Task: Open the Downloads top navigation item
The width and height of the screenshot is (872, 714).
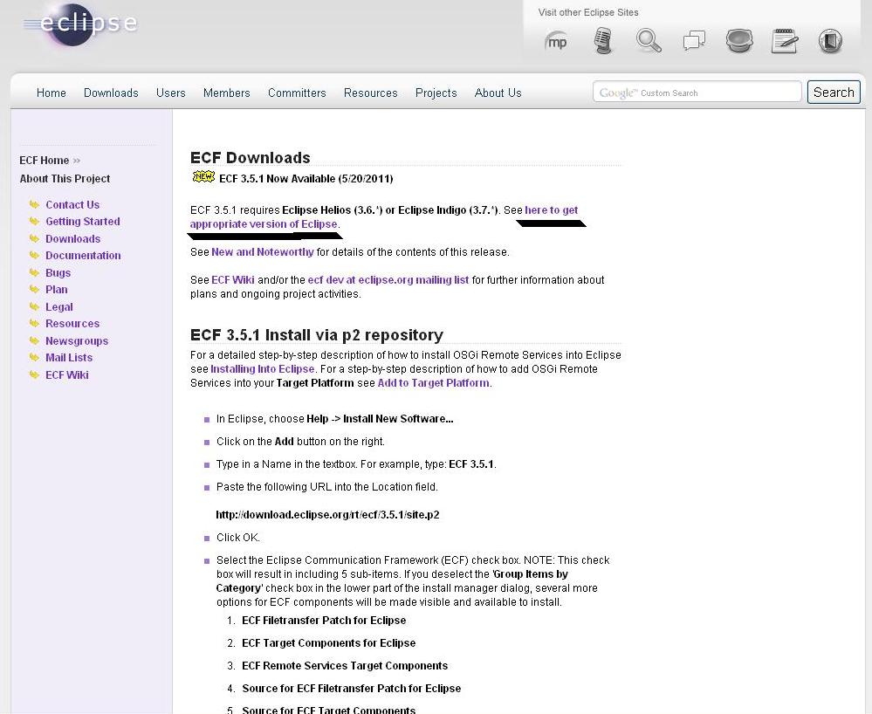Action: tap(111, 93)
